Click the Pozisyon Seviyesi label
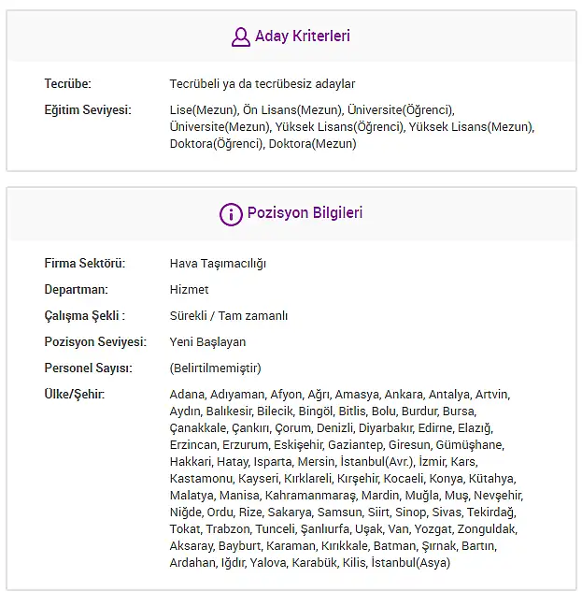 tap(95, 341)
